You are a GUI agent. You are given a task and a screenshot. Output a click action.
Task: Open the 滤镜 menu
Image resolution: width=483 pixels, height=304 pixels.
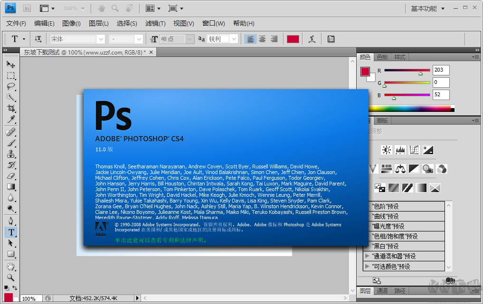155,23
